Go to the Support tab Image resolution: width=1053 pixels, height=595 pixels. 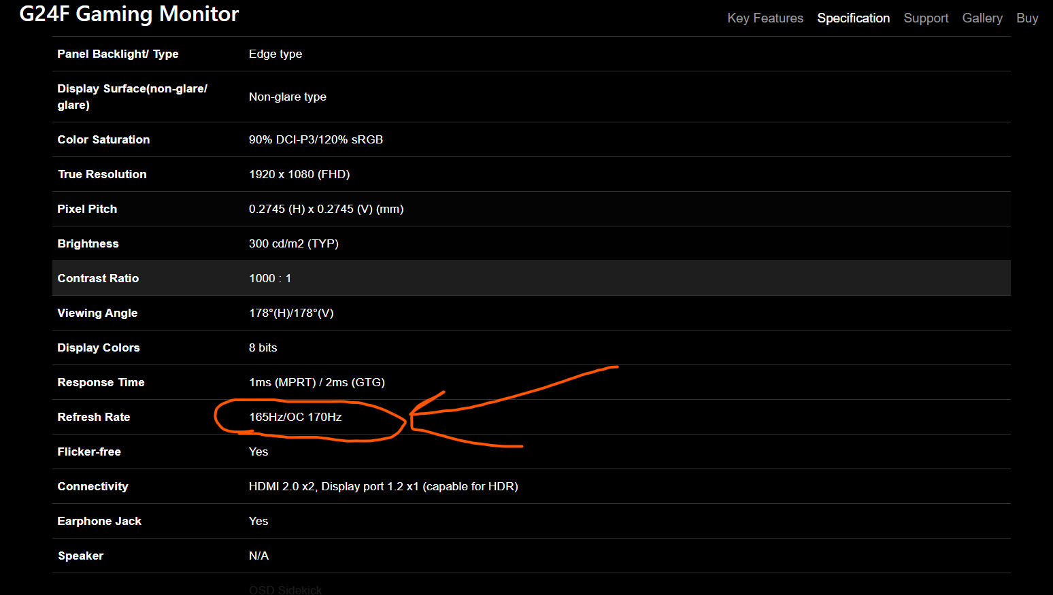pyautogui.click(x=926, y=18)
